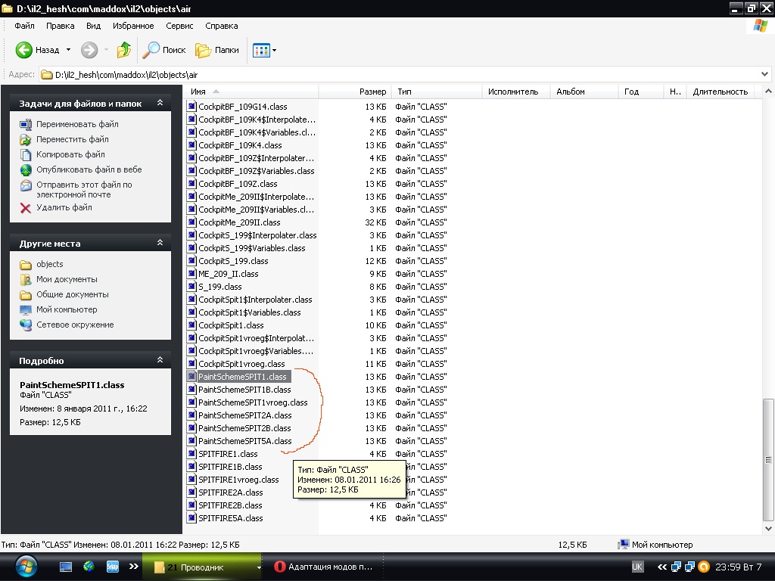The width and height of the screenshot is (775, 581).
Task: Select the file PaintSchemeSPIT5A.class
Action: 244,441
